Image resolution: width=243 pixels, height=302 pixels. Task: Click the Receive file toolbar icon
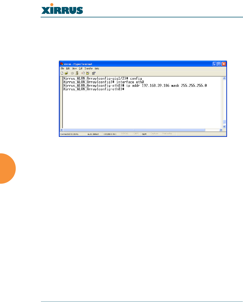[88, 73]
